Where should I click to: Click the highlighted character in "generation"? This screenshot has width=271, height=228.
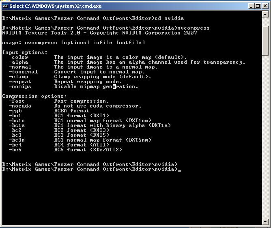(114, 86)
